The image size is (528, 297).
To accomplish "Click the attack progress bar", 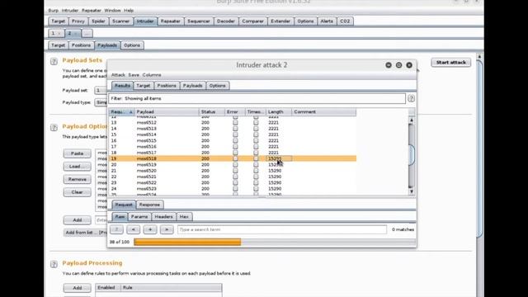I will pyautogui.click(x=275, y=242).
